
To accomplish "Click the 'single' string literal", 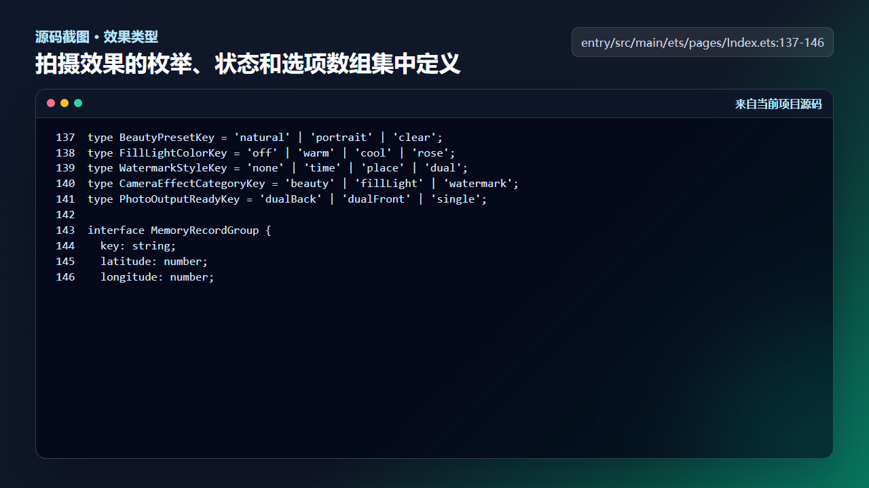I will tap(456, 199).
